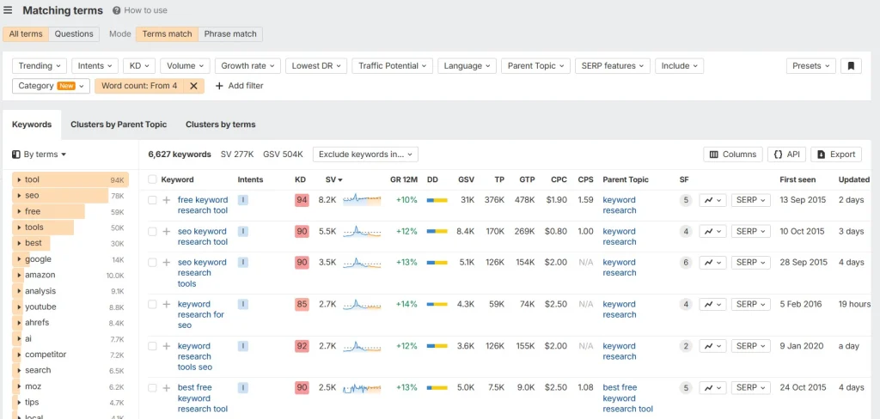The image size is (880, 419).
Task: Click the Columns button
Action: click(733, 155)
